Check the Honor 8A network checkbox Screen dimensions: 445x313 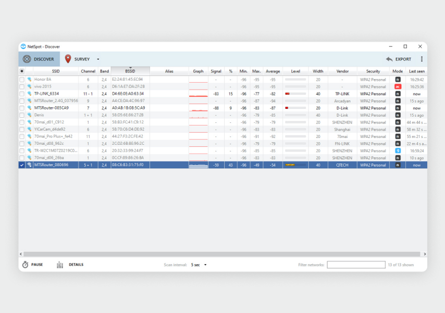point(22,80)
